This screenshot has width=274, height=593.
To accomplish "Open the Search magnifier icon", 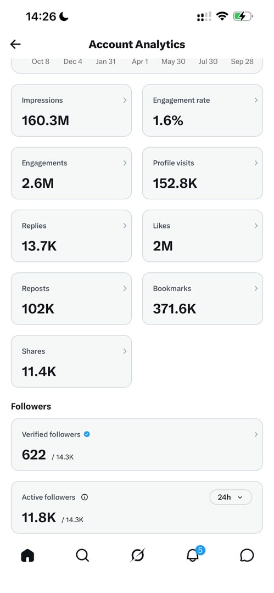I will coord(82,555).
